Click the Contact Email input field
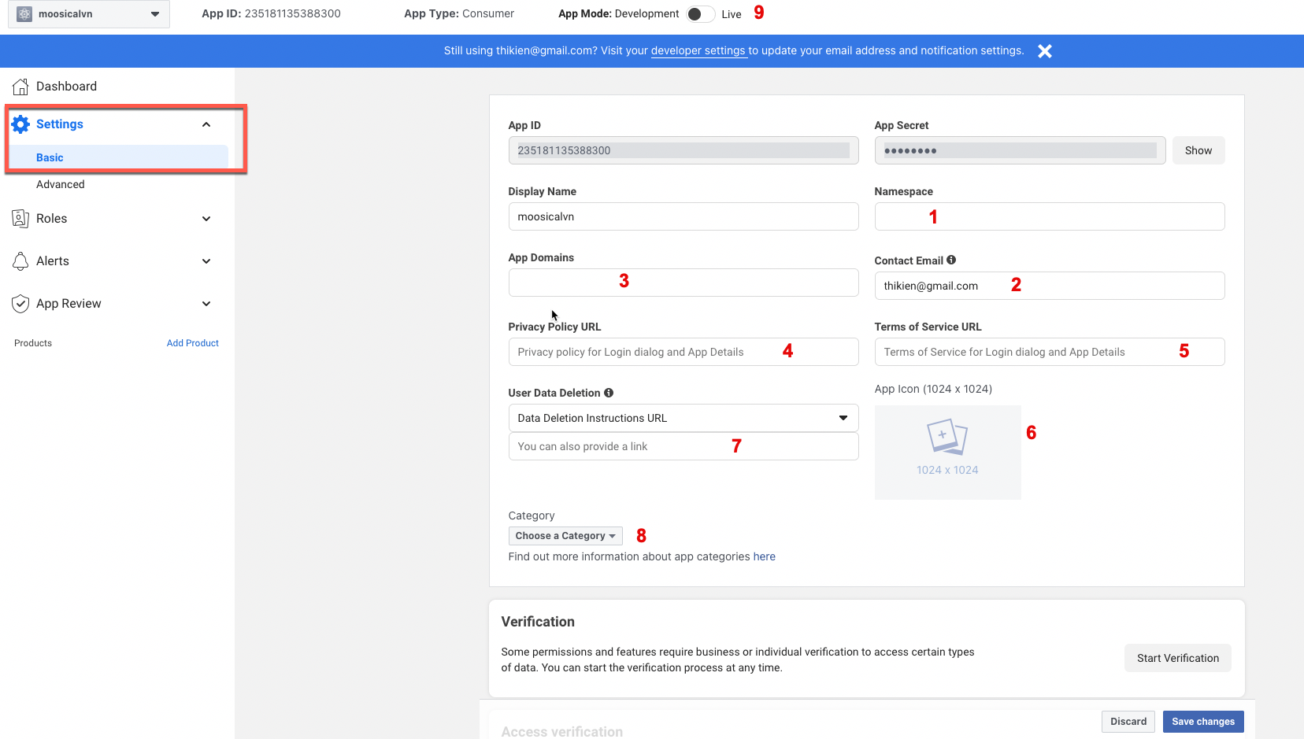This screenshot has height=739, width=1304. click(x=1050, y=286)
